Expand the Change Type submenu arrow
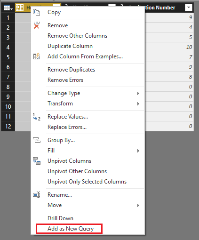Screen dimensions: 199x240 click(x=138, y=93)
